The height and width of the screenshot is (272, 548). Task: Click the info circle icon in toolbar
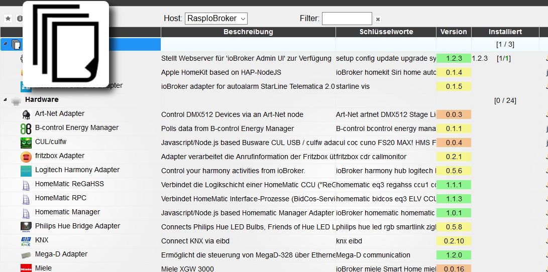tap(20, 19)
